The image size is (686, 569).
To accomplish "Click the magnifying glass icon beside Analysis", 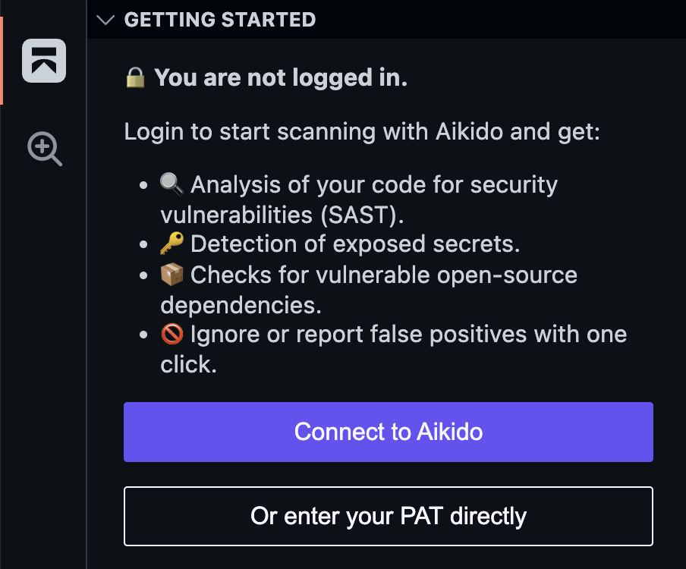I will 171,184.
